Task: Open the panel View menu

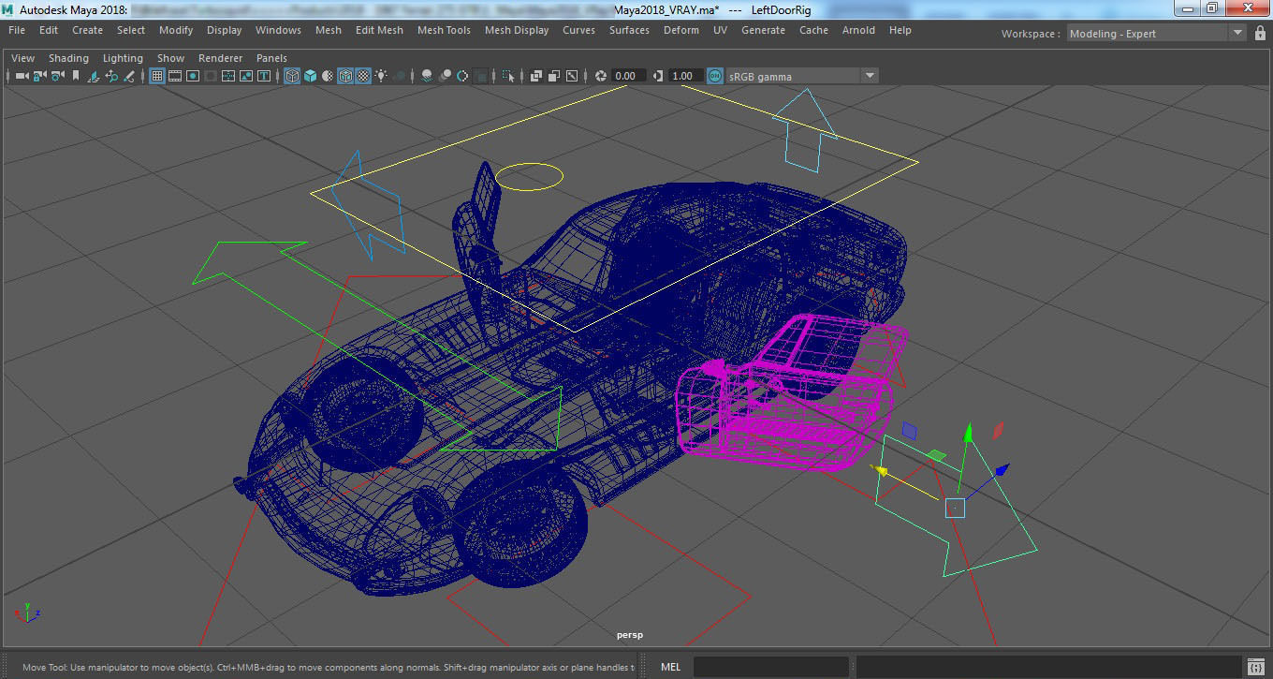Action: pos(22,58)
